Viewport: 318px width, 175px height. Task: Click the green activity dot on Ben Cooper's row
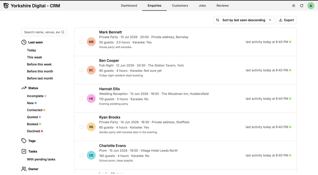tap(290, 70)
